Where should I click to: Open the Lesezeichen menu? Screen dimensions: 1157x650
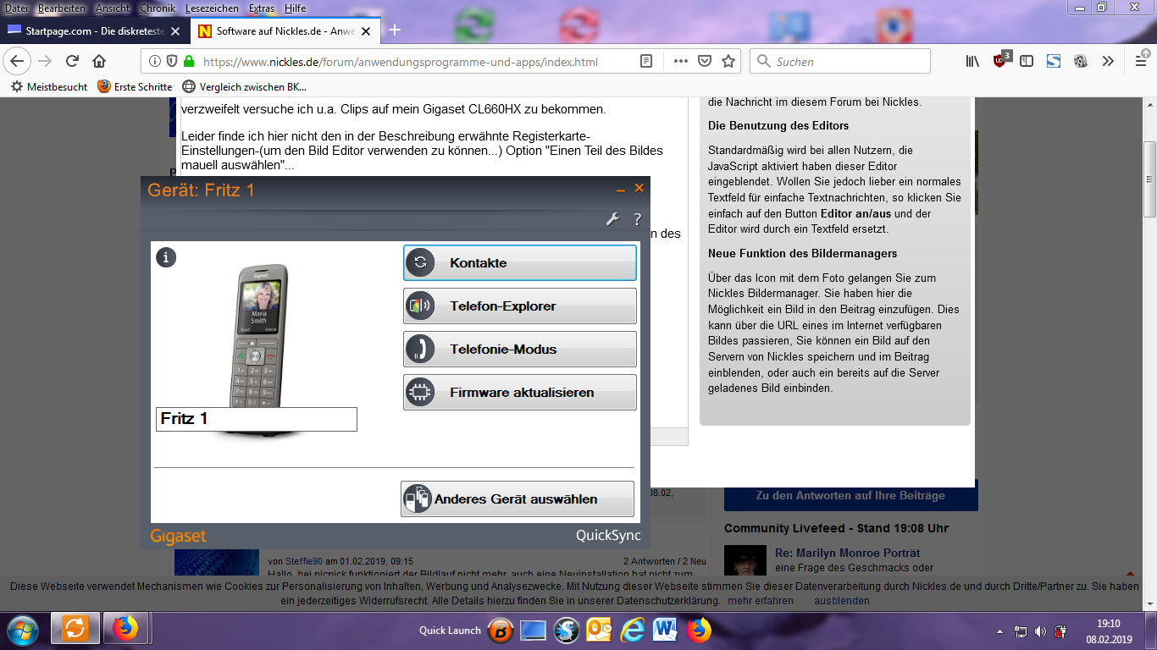[213, 8]
